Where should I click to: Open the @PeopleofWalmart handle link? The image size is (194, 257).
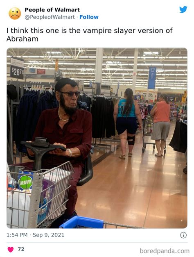pos(50,17)
